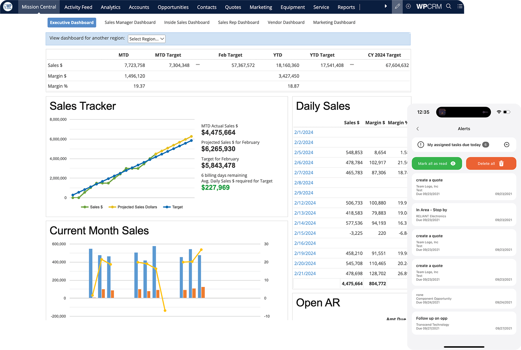Click the assigned tasks count badge 6
Viewport: 521px width, 350px height.
click(486, 145)
